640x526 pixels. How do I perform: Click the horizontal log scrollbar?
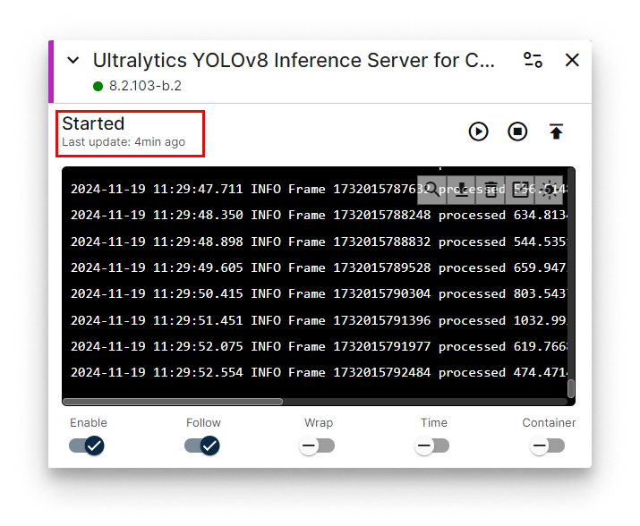pyautogui.click(x=173, y=402)
